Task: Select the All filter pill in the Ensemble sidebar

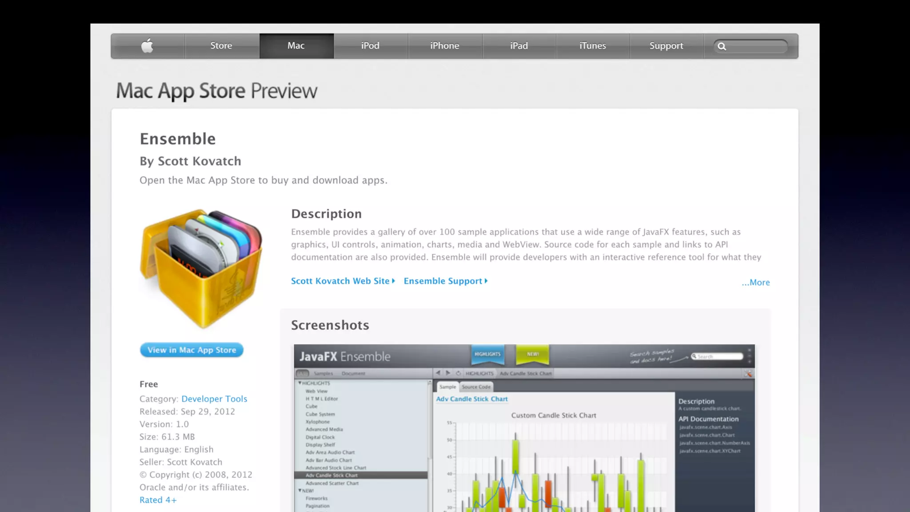Action: [x=303, y=373]
